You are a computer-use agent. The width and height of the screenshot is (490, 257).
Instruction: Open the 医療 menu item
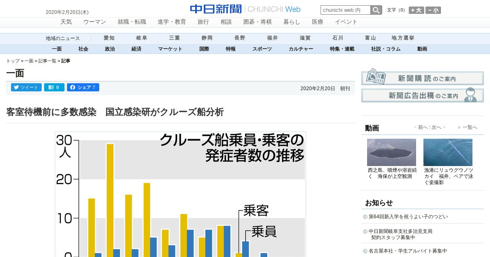tap(318, 22)
